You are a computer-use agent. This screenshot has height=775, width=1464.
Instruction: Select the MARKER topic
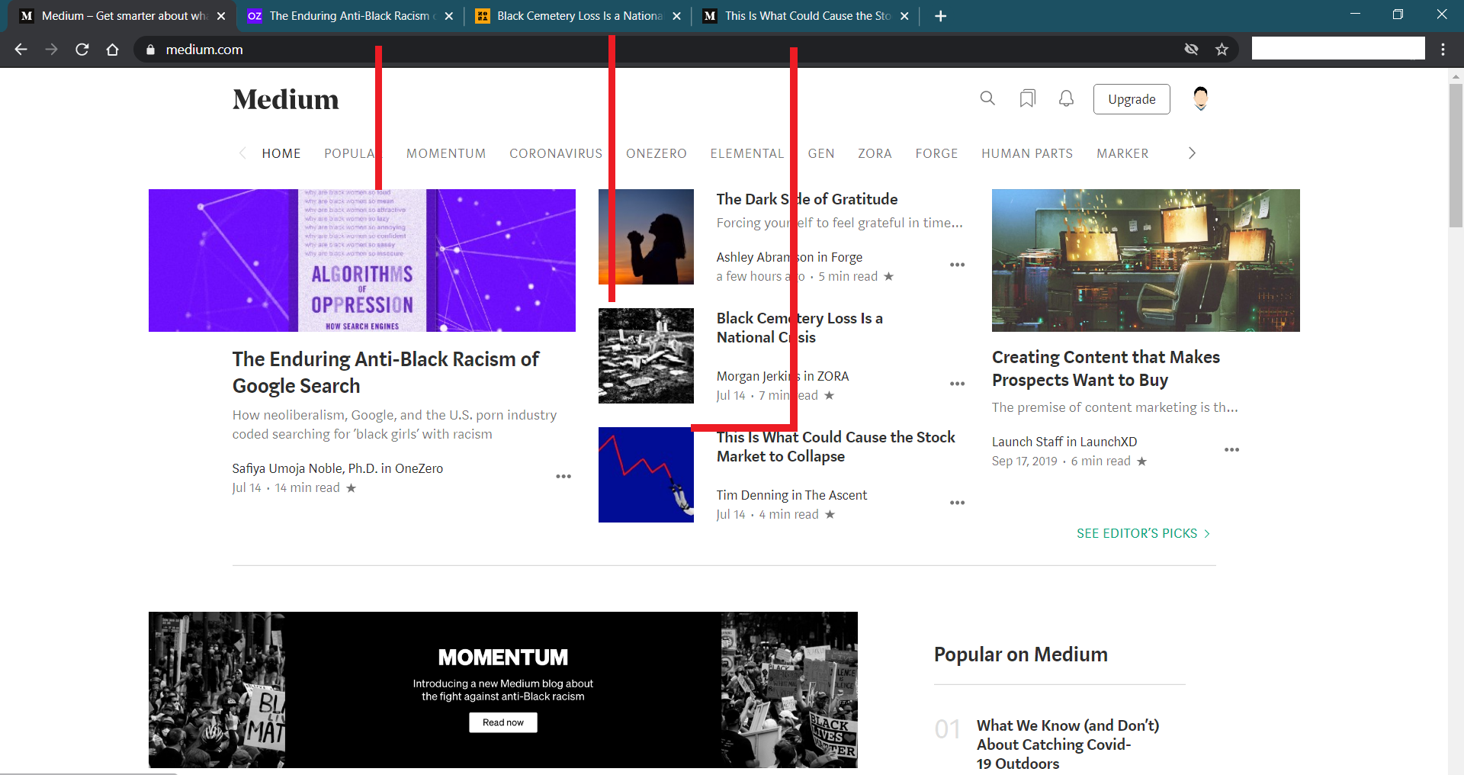[1122, 153]
